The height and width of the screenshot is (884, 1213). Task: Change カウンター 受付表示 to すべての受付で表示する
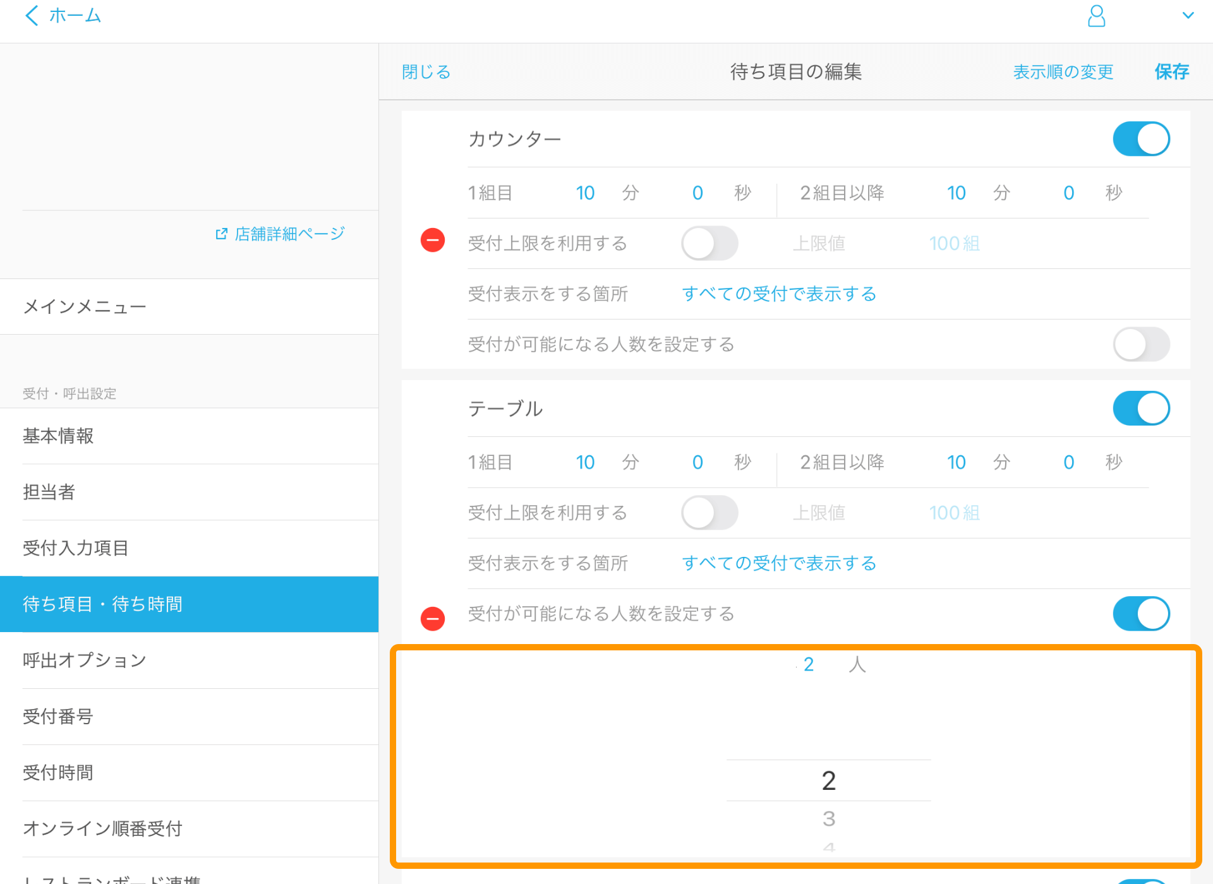[x=779, y=294]
